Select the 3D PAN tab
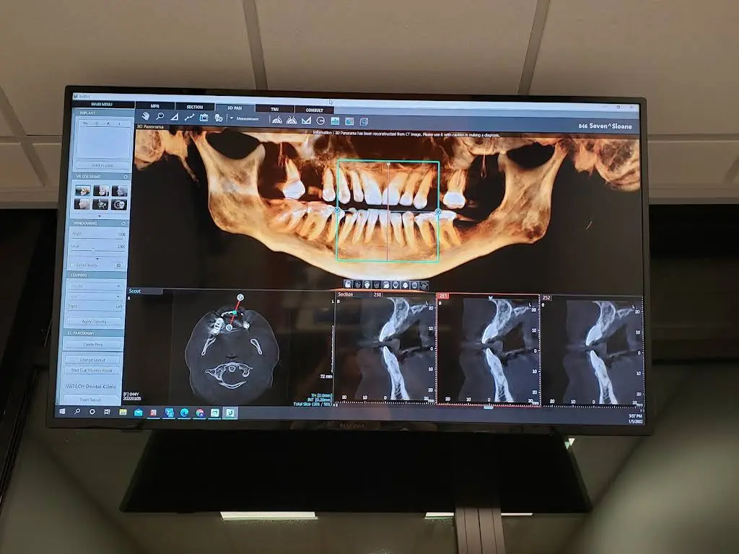This screenshot has height=554, width=739. click(235, 108)
